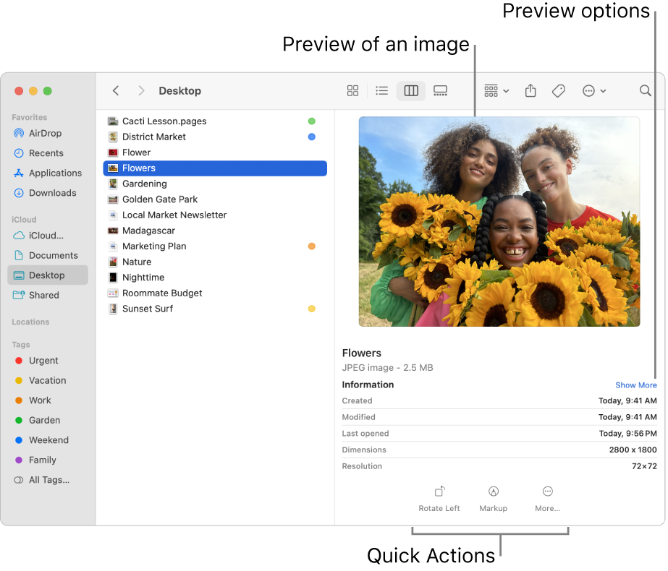Switch to list view in toolbar
This screenshot has width=668, height=571.
(x=381, y=91)
